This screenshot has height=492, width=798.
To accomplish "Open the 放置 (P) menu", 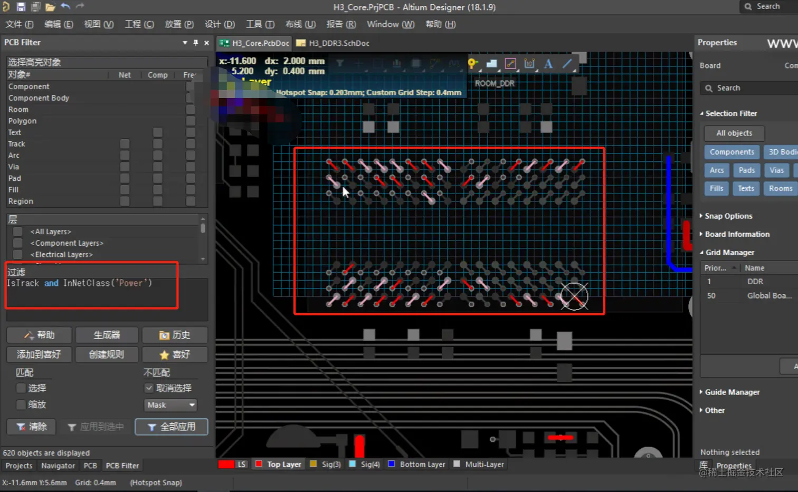I will (x=179, y=24).
